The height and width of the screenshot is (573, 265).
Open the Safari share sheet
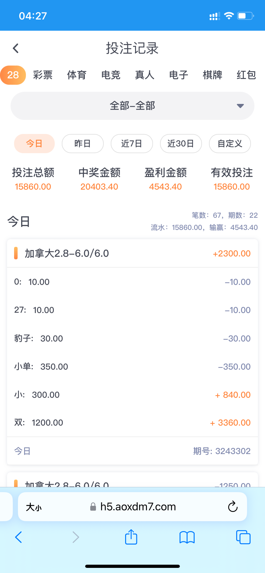click(131, 537)
